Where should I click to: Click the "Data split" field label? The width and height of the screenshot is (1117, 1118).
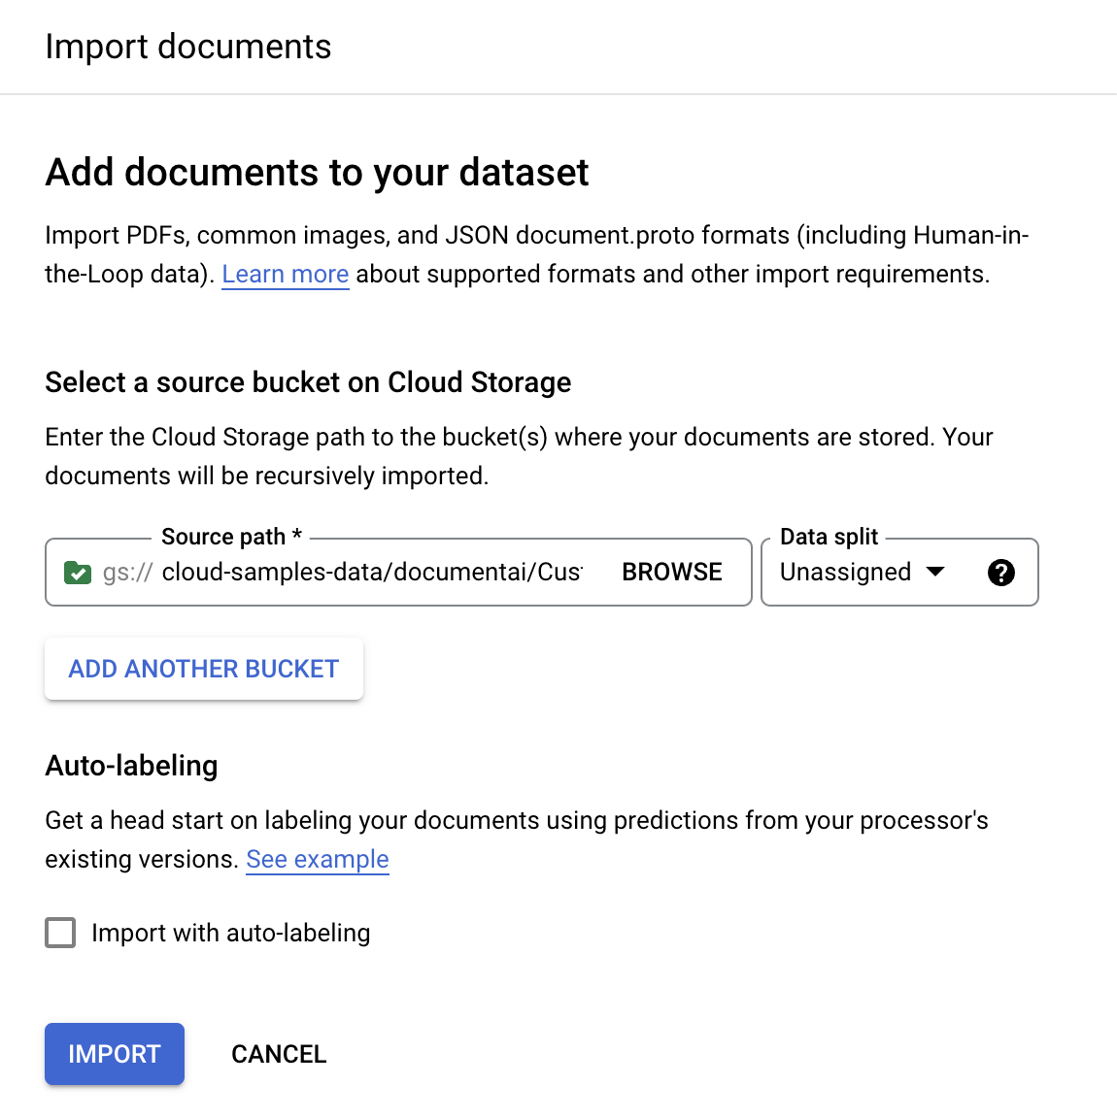click(x=829, y=537)
